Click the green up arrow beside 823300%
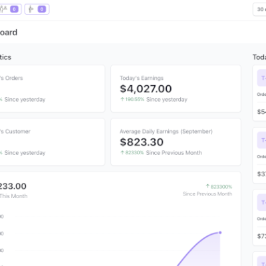 207,186
